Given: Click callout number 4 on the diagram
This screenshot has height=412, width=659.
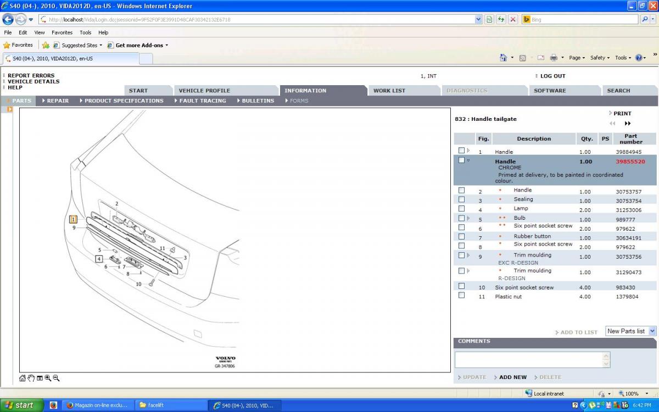Looking at the screenshot, I should [x=99, y=259].
